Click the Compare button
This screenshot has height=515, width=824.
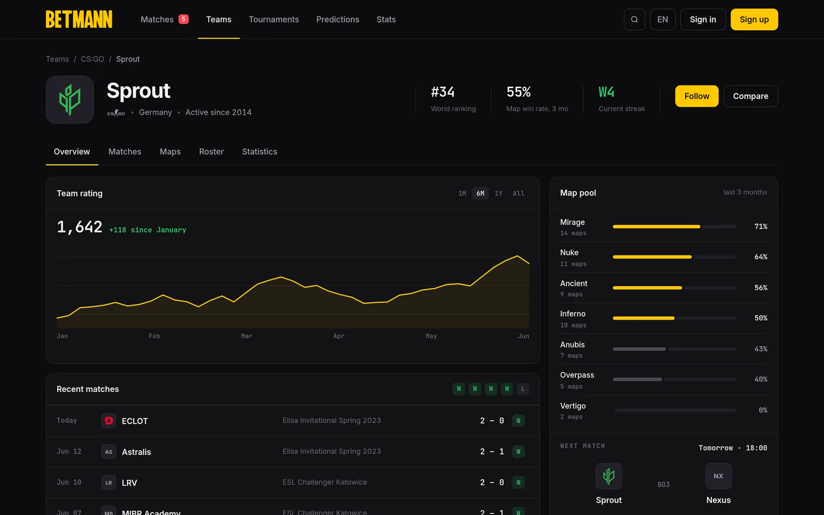750,96
